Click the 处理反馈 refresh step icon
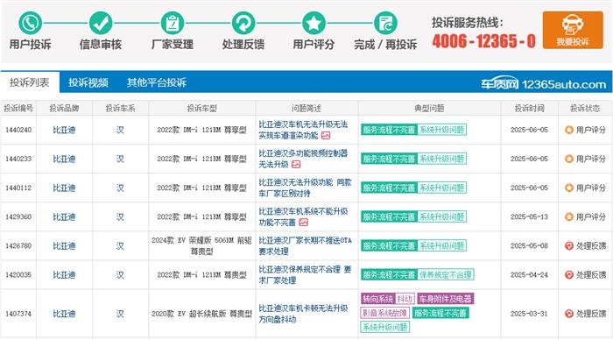Image resolution: width=613 pixels, height=340 pixels. tap(243, 23)
